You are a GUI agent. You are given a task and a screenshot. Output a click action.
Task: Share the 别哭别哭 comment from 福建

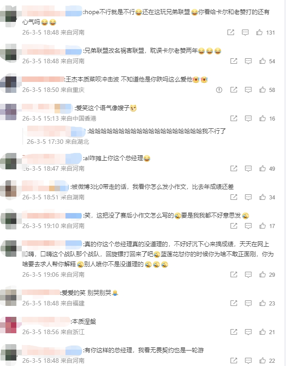(234, 303)
